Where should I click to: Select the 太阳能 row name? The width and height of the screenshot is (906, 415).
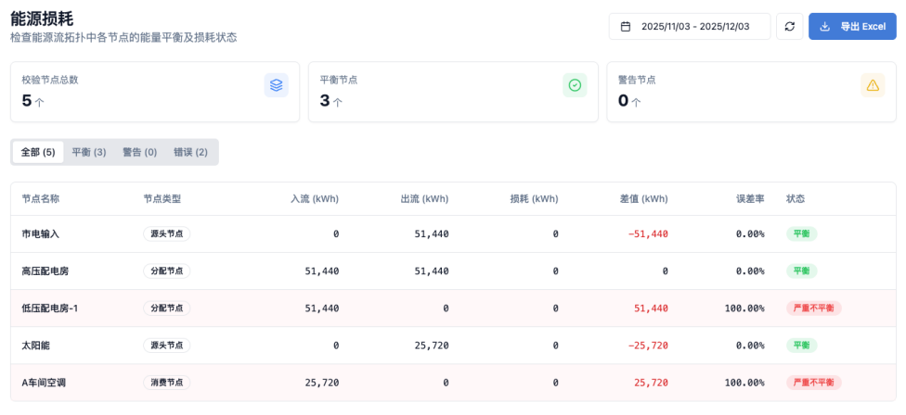click(x=36, y=346)
